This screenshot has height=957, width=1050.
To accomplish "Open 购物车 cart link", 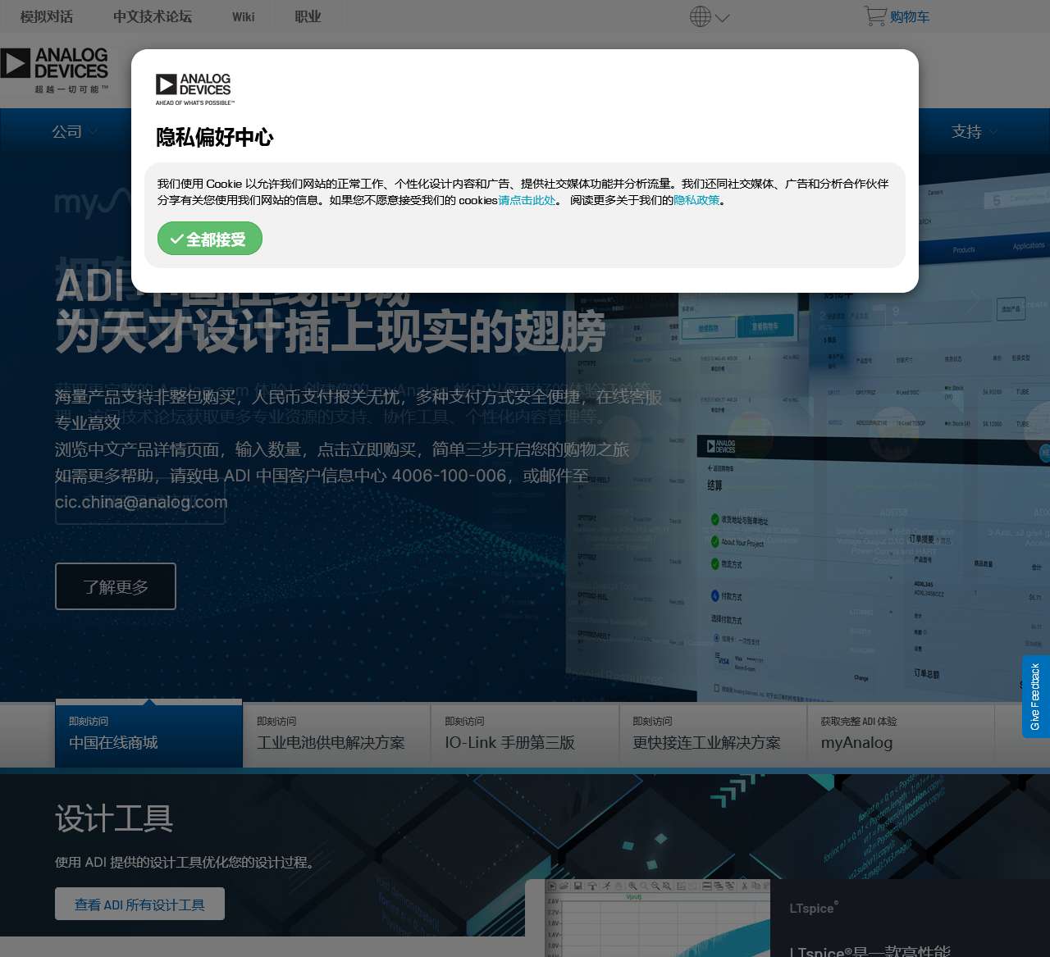I will point(910,16).
